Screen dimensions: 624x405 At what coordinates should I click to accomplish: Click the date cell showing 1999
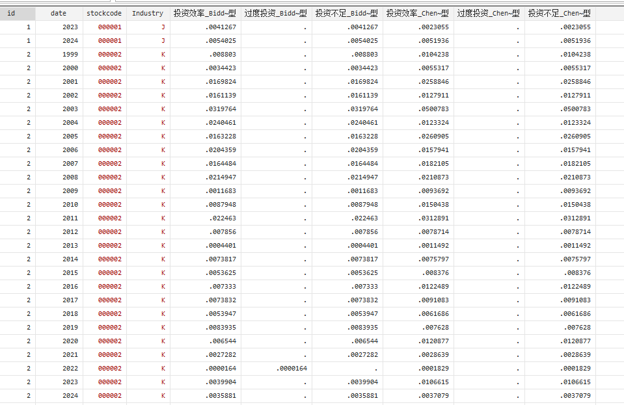pos(59,55)
